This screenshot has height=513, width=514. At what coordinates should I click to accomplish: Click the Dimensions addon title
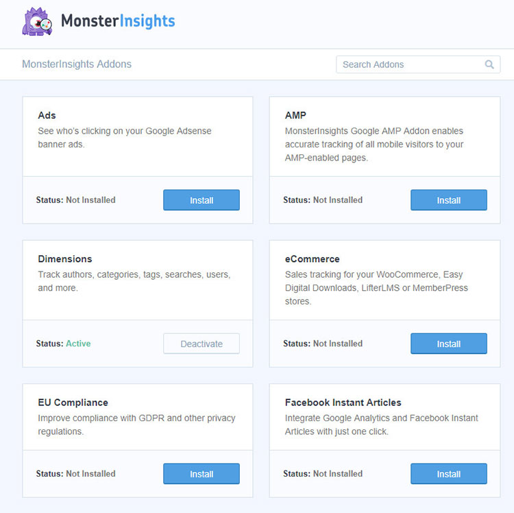[65, 259]
